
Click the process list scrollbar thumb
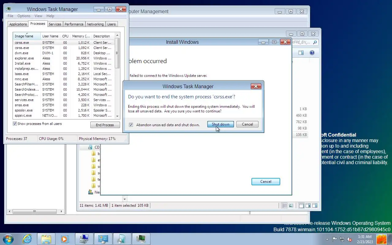point(117,53)
